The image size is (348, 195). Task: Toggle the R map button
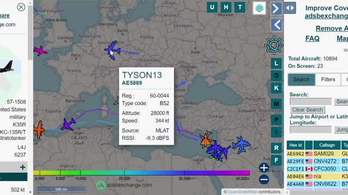276,148
